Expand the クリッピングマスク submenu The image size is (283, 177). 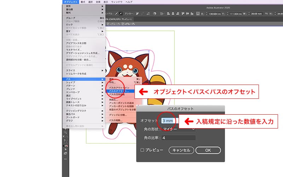click(x=83, y=111)
